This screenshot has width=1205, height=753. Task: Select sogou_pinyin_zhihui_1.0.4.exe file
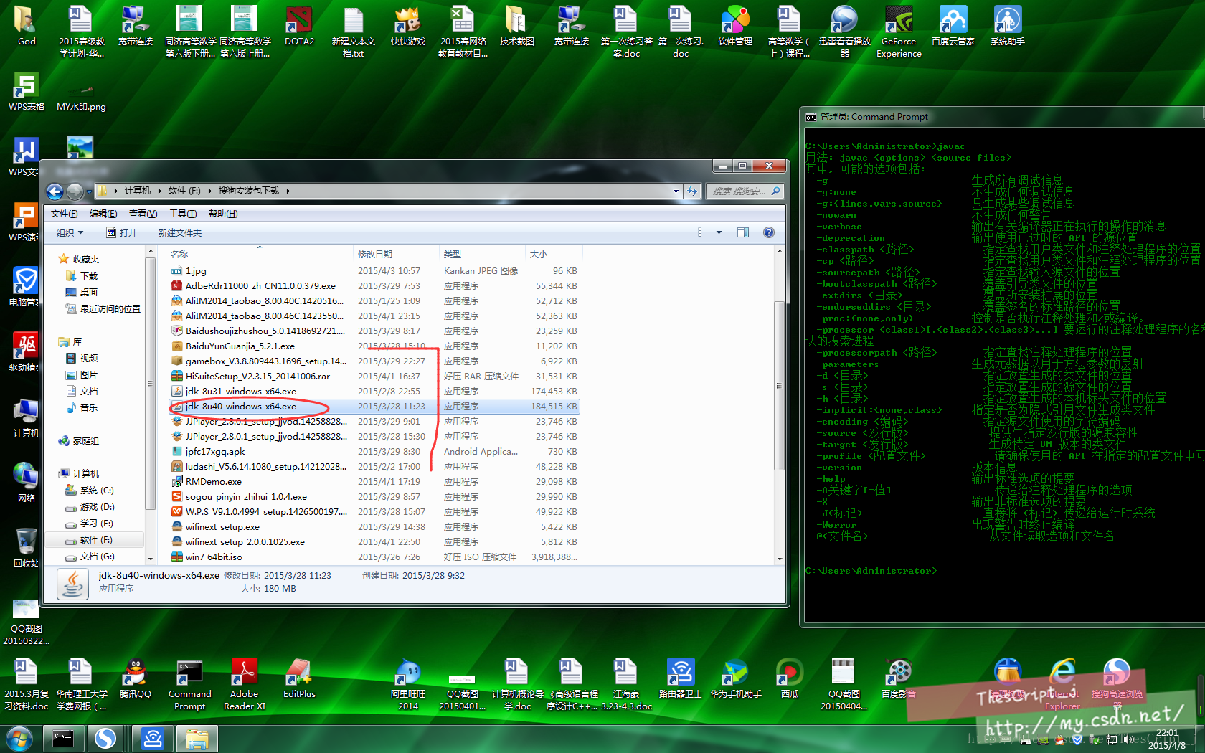[374, 496]
